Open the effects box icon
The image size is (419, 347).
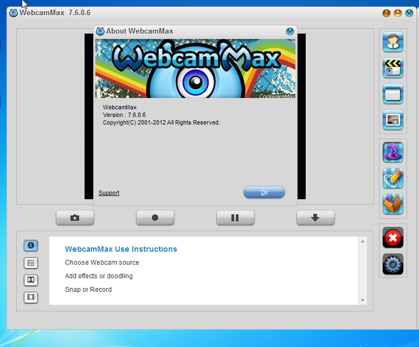click(x=393, y=204)
